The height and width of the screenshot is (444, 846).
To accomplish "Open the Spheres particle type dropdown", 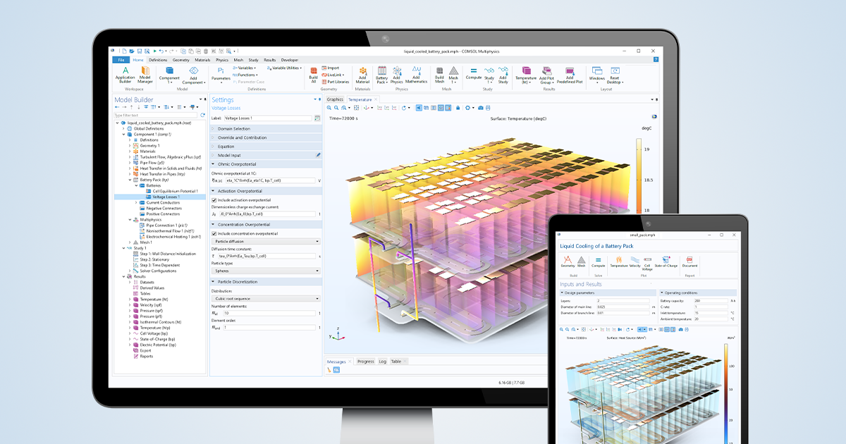I will pos(265,271).
